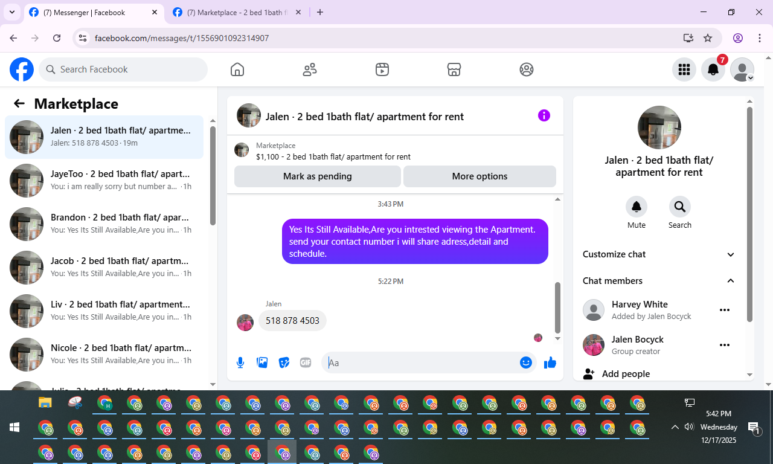Click the Add people icon

coord(589,374)
